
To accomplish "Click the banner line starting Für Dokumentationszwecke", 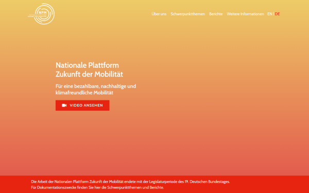I will pos(97,187).
